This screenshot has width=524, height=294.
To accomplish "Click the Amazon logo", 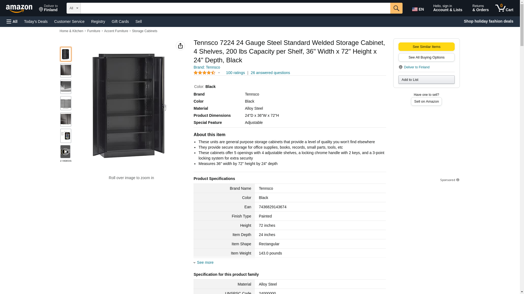I will [19, 8].
